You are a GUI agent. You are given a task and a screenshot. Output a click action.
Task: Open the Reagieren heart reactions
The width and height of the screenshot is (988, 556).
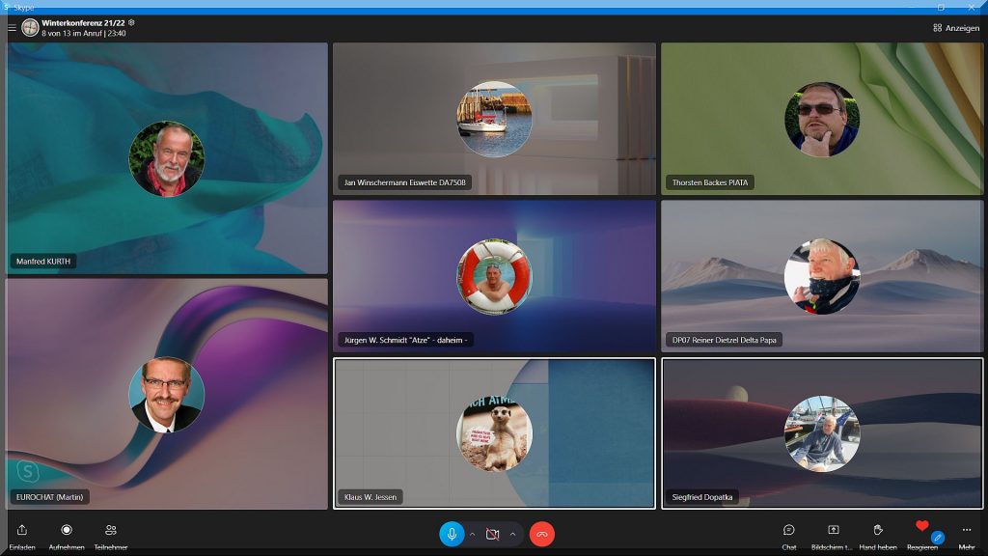click(x=921, y=528)
